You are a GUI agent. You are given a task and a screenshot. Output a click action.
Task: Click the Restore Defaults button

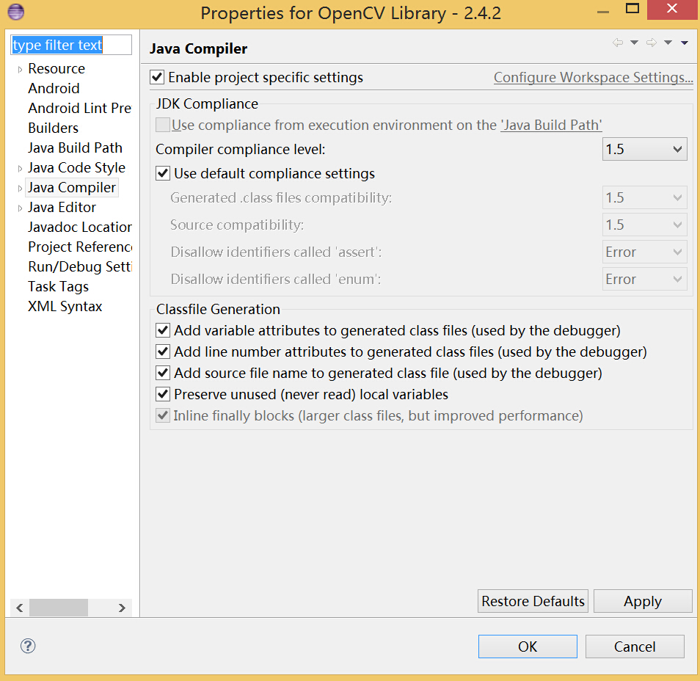point(533,601)
